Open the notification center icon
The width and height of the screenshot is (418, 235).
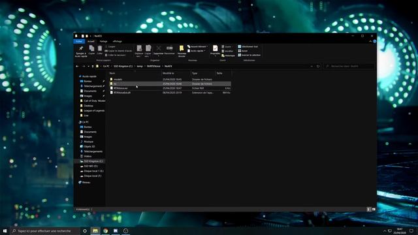411,230
